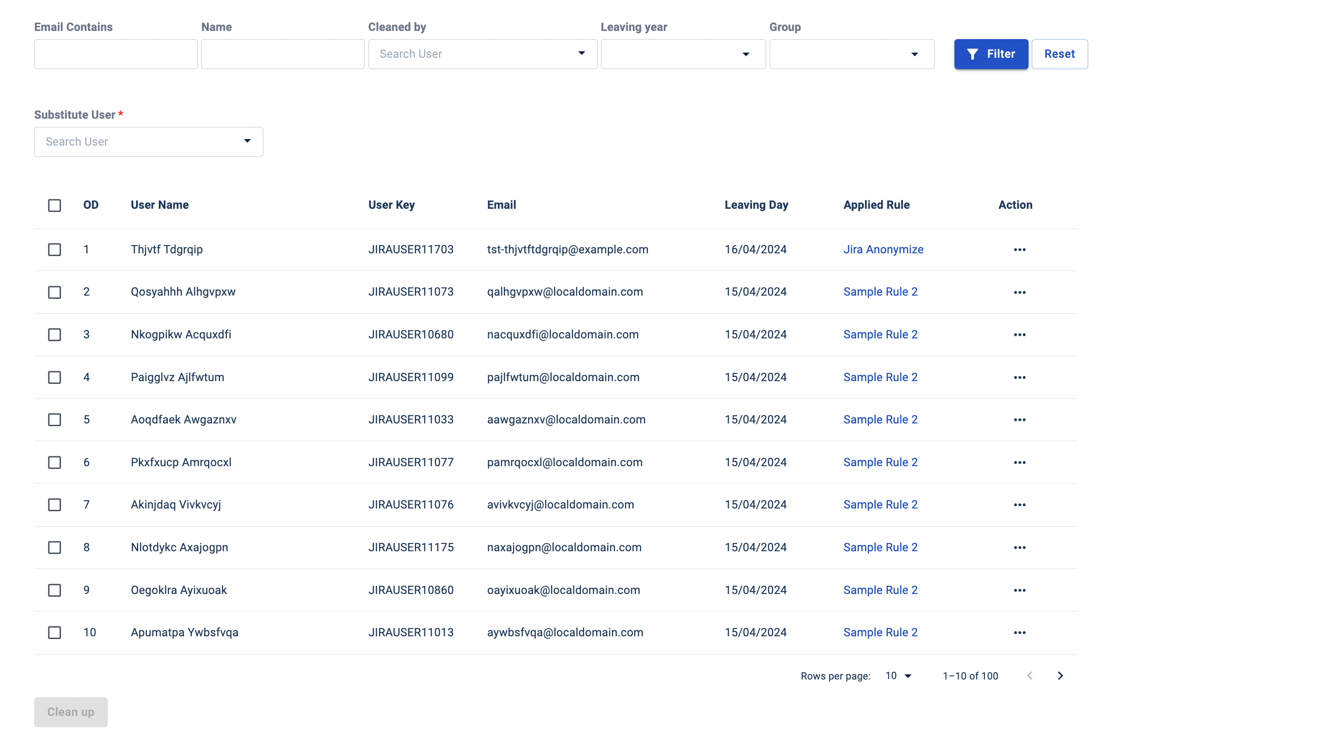Open the Jira Anonymize rule link
Viewport: 1332px width, 755px height.
[883, 249]
